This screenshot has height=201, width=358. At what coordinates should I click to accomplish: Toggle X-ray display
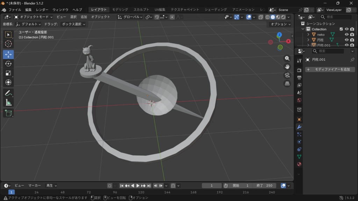(260, 17)
